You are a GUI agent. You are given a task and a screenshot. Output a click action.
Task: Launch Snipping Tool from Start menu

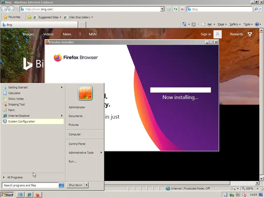click(x=33, y=104)
